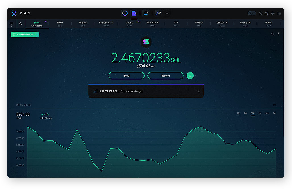The height and width of the screenshot is (189, 292).
Task: Select the Cardano asset tab
Action: click(130, 24)
